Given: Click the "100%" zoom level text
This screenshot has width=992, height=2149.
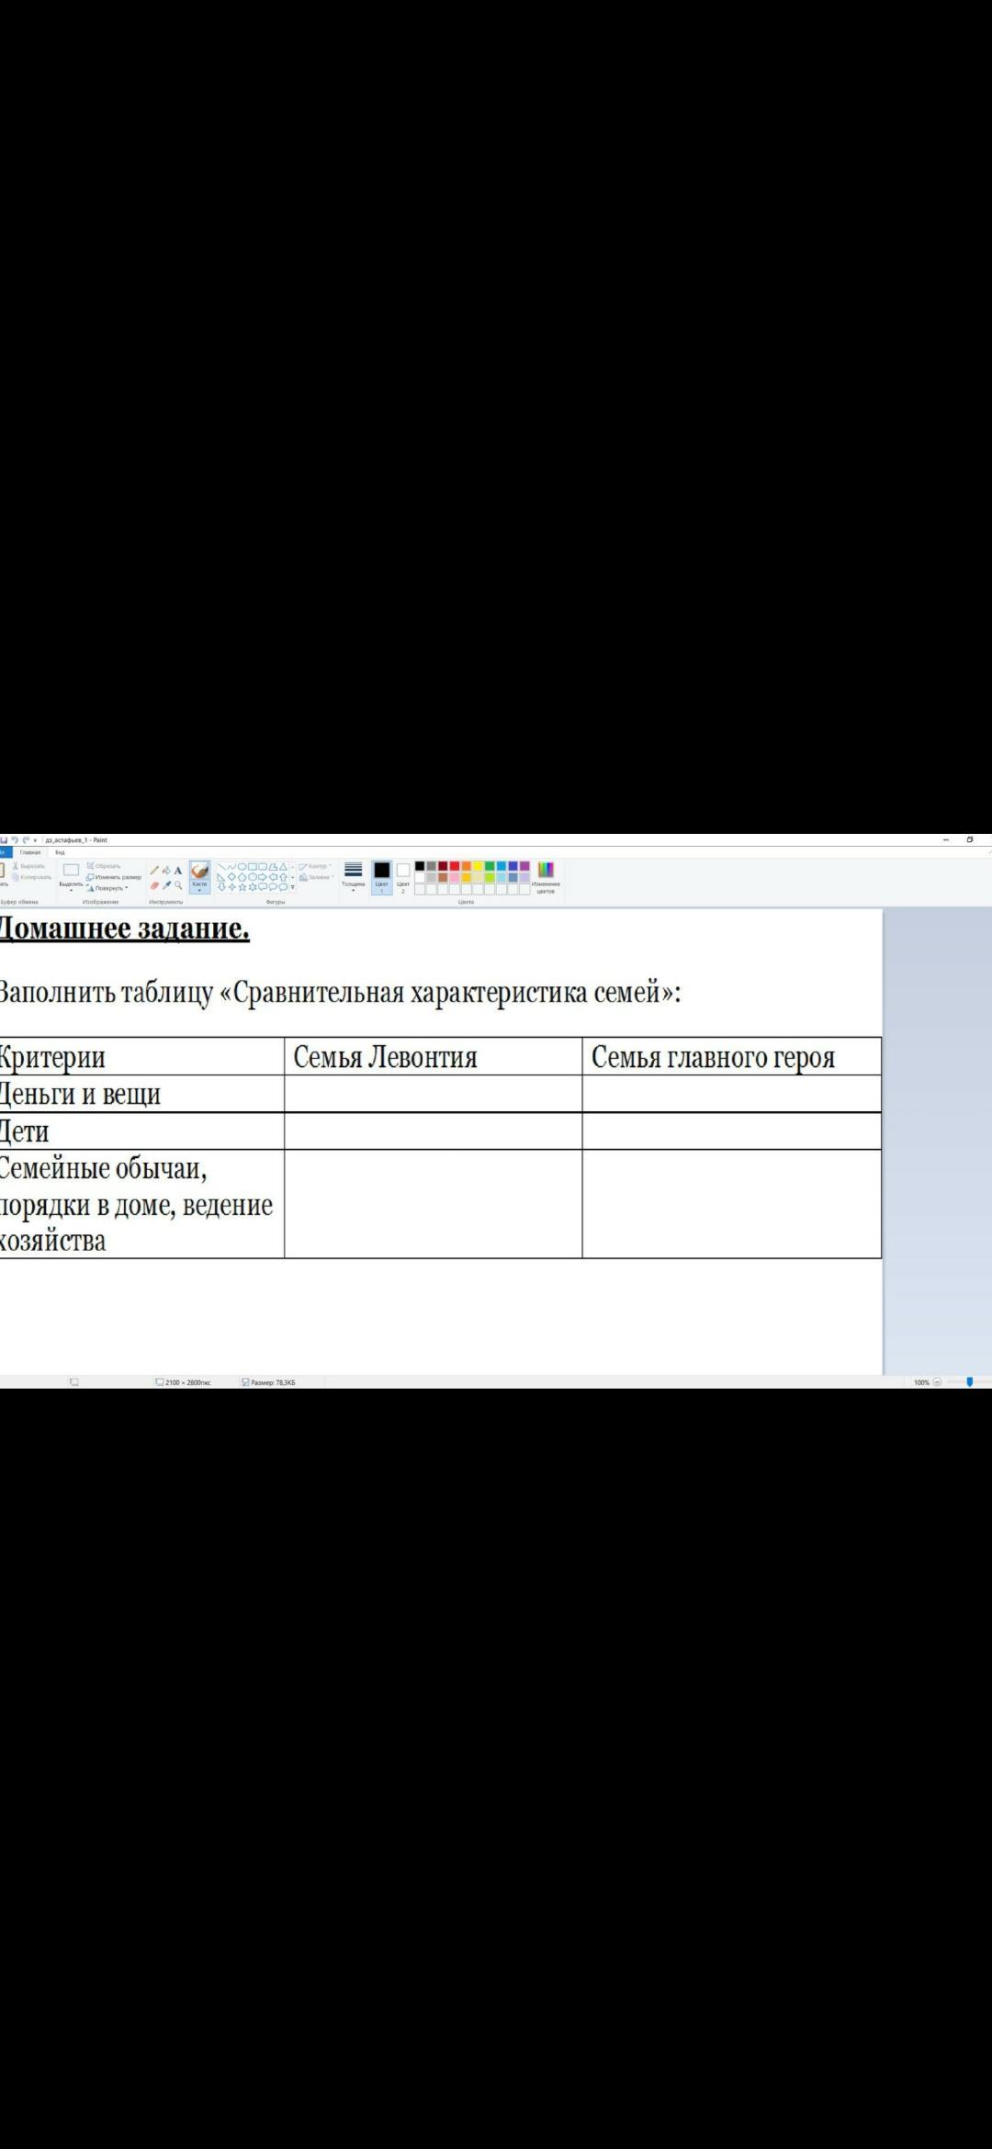Looking at the screenshot, I should (921, 1382).
